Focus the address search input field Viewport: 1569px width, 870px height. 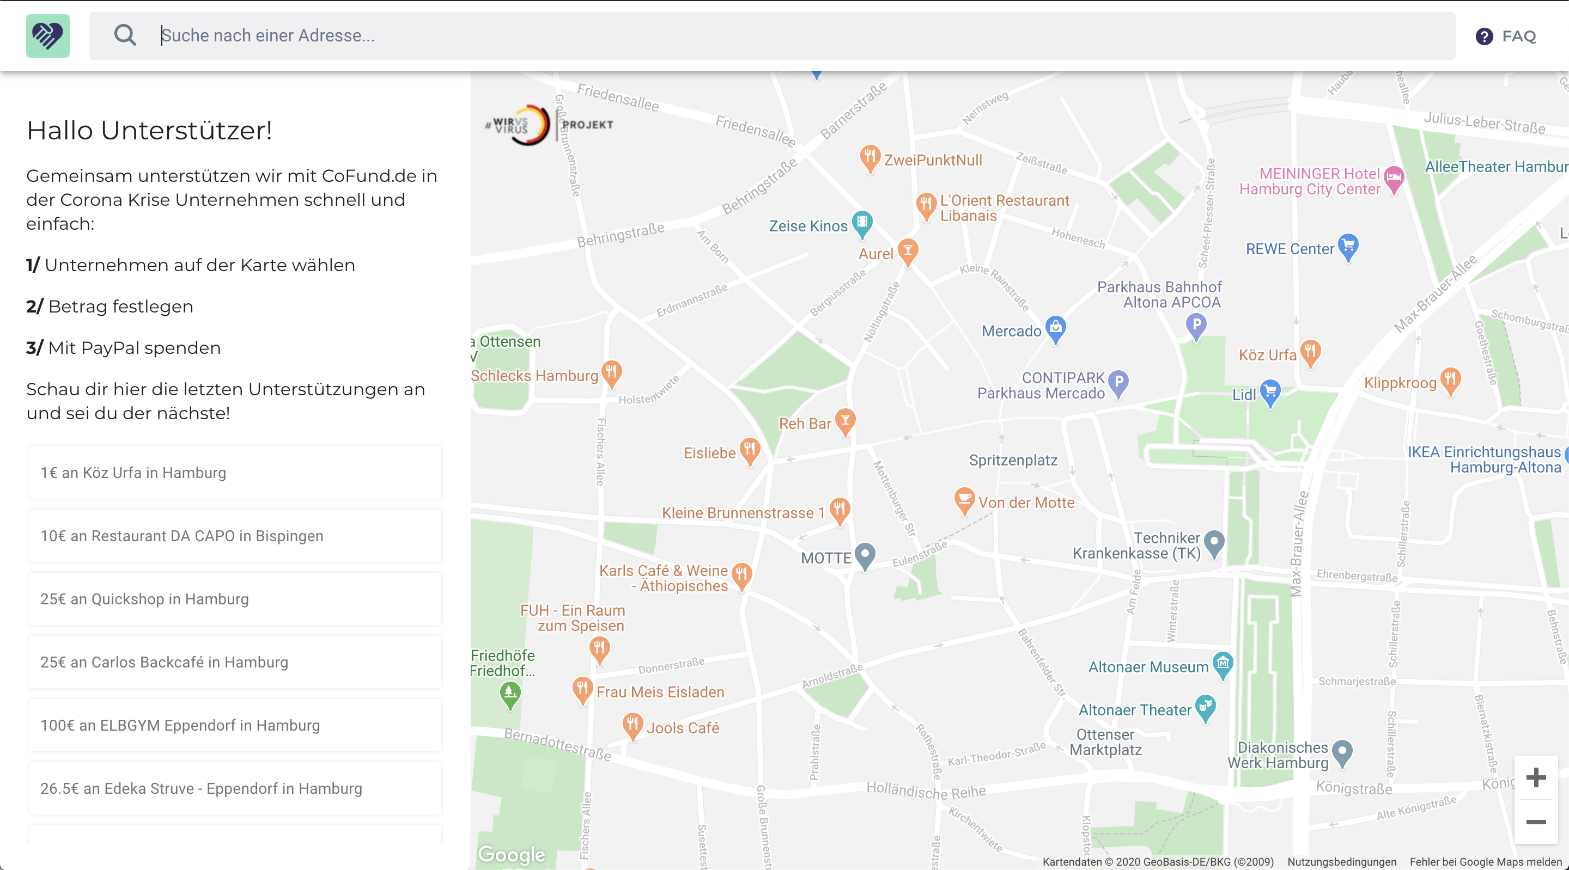pos(792,35)
